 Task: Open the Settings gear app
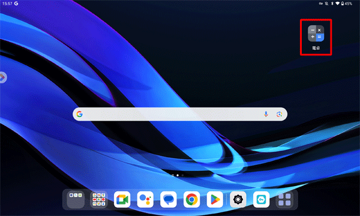(238, 199)
